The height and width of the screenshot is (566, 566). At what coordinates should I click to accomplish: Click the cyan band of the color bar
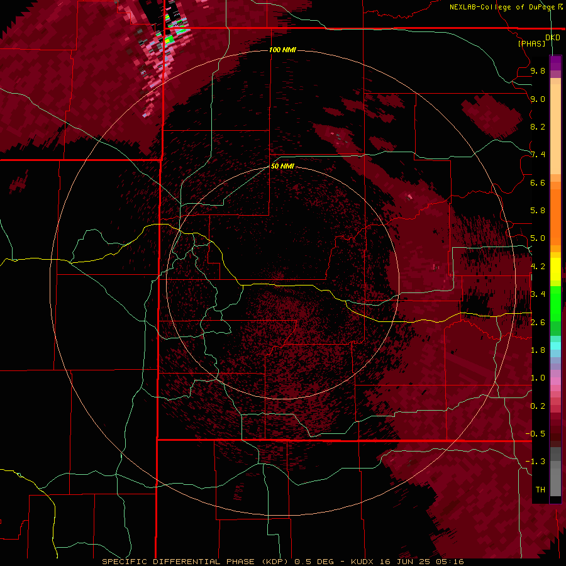(555, 345)
